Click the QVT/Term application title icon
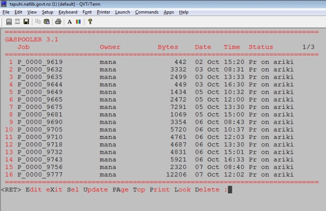 point(4,4)
